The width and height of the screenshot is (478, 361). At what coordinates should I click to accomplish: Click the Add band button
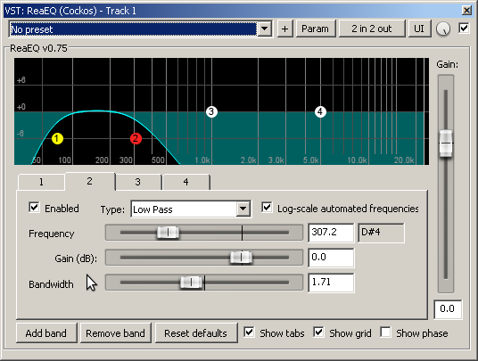pyautogui.click(x=46, y=333)
